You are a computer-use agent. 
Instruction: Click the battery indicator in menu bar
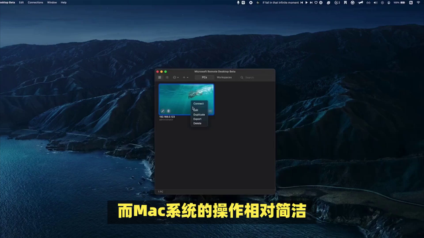coord(403,3)
